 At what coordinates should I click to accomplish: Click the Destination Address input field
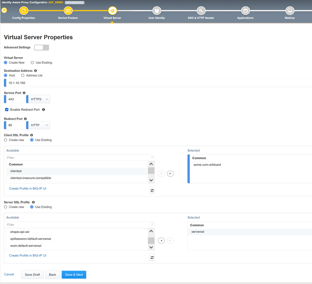[x=158, y=83]
